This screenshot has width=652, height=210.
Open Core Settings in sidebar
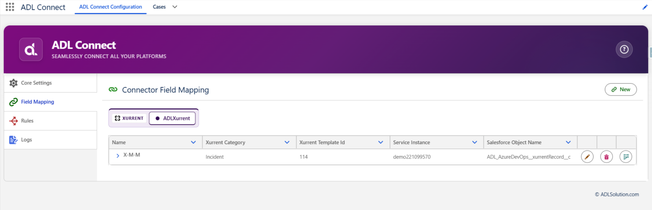pyautogui.click(x=51, y=83)
